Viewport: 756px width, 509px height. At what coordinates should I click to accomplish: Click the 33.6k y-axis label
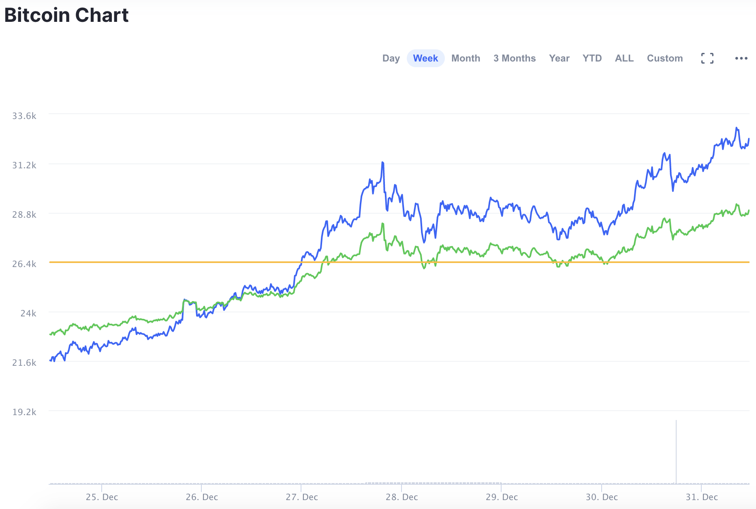point(24,116)
